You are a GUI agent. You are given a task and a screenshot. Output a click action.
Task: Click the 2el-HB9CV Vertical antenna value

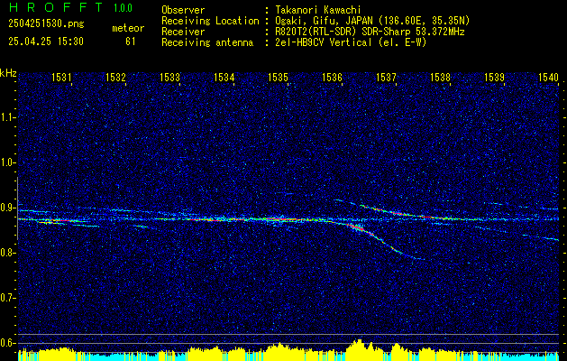click(351, 42)
